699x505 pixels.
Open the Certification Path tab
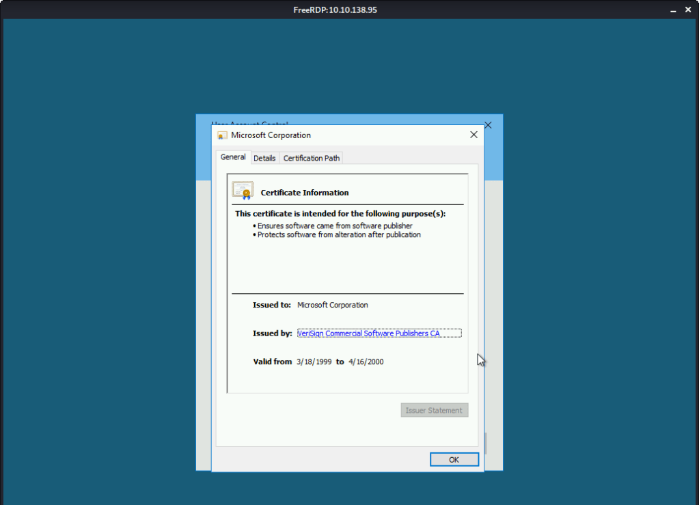tap(311, 158)
